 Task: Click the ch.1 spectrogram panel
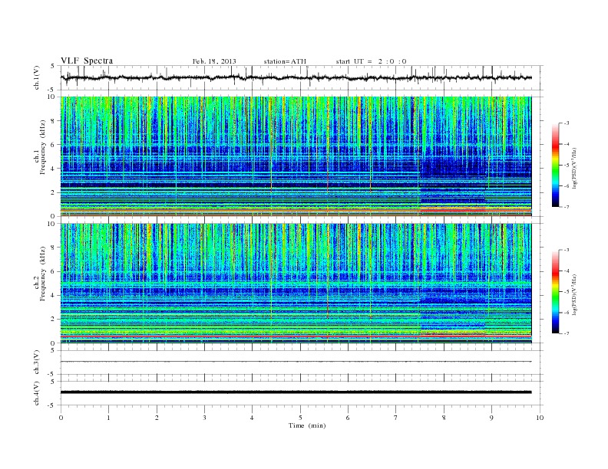click(x=296, y=156)
